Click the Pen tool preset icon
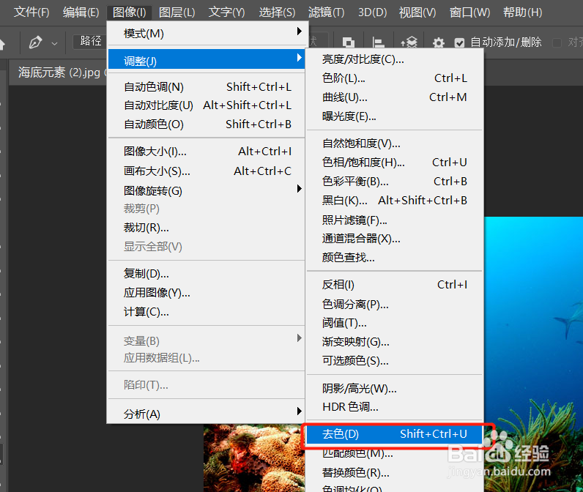This screenshot has width=583, height=492. click(35, 42)
